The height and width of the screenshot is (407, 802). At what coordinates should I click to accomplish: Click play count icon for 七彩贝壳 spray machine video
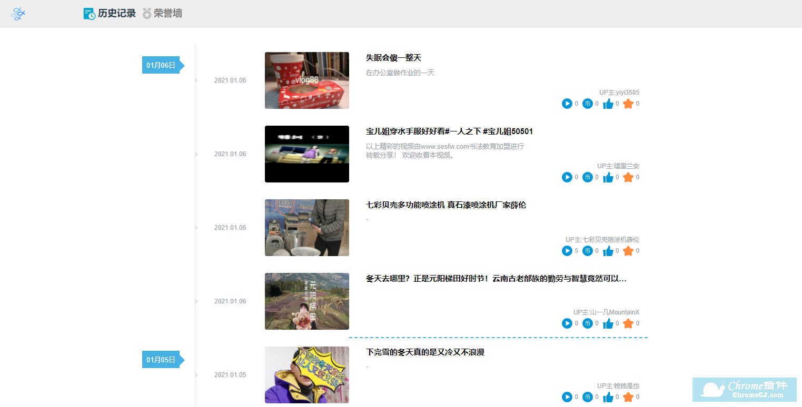[x=567, y=251]
